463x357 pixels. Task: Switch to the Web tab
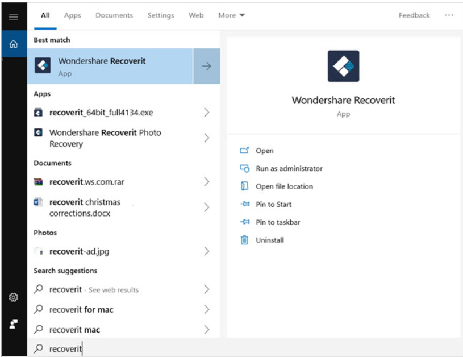pyautogui.click(x=196, y=15)
